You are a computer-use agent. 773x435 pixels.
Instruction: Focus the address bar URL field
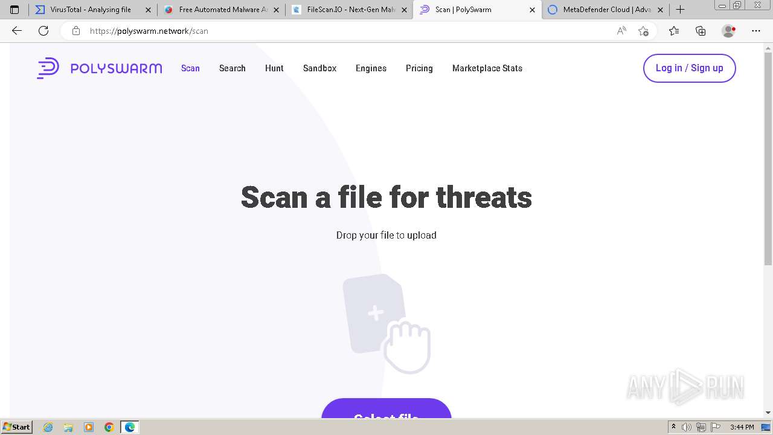click(350, 31)
